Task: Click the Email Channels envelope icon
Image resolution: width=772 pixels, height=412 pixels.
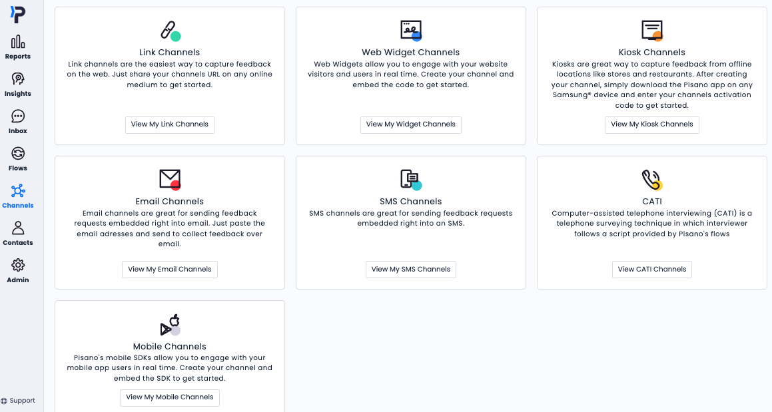Action: coord(170,179)
